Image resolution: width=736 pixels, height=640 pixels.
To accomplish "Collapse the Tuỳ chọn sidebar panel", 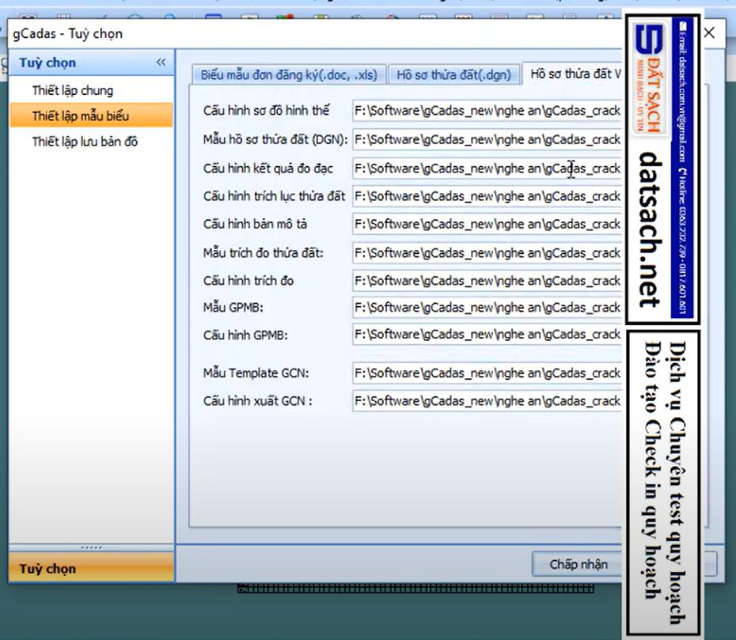I will click(161, 62).
